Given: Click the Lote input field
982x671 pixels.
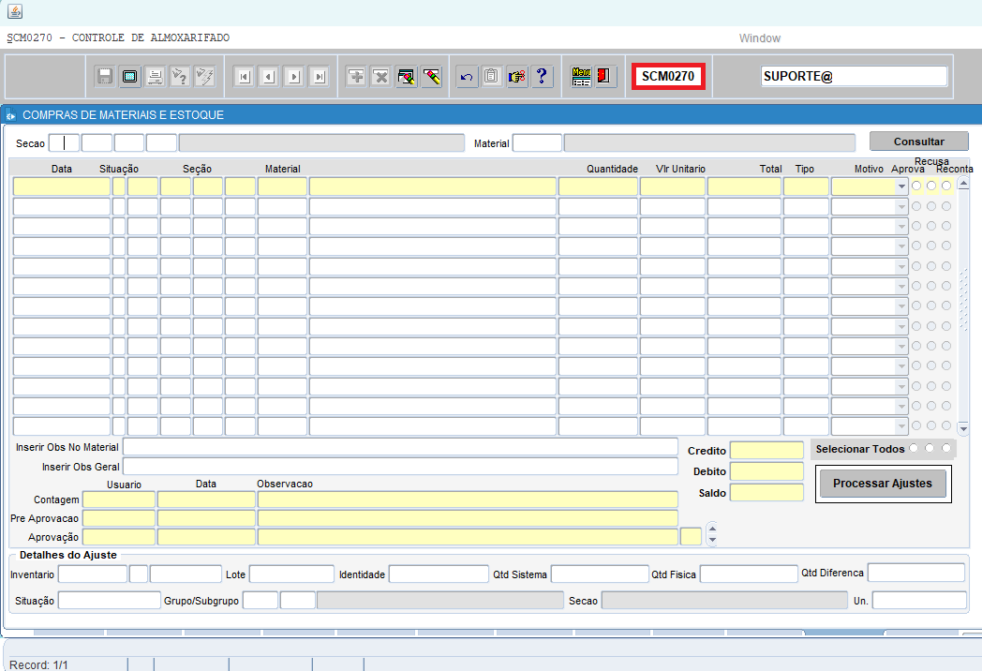Looking at the screenshot, I should (x=291, y=574).
